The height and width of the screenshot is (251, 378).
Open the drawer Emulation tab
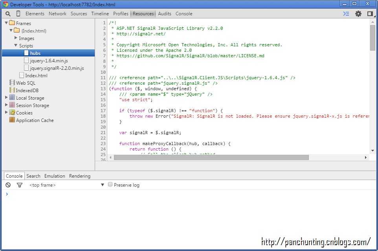coord(55,176)
